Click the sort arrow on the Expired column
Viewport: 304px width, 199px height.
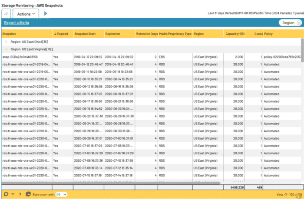56,33
